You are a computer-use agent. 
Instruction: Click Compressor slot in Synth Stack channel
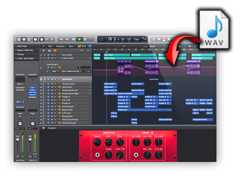20,87
